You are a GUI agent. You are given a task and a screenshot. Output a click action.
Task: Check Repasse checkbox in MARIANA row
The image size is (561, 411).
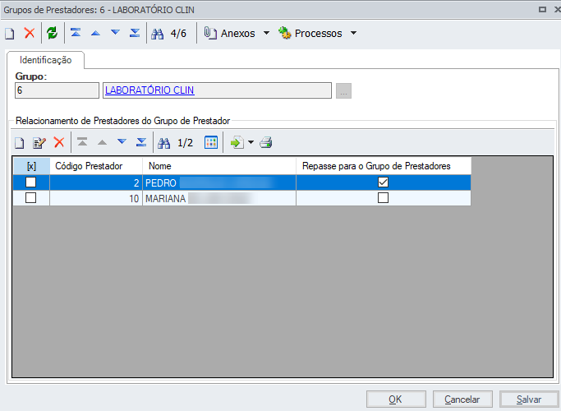pyautogui.click(x=384, y=197)
